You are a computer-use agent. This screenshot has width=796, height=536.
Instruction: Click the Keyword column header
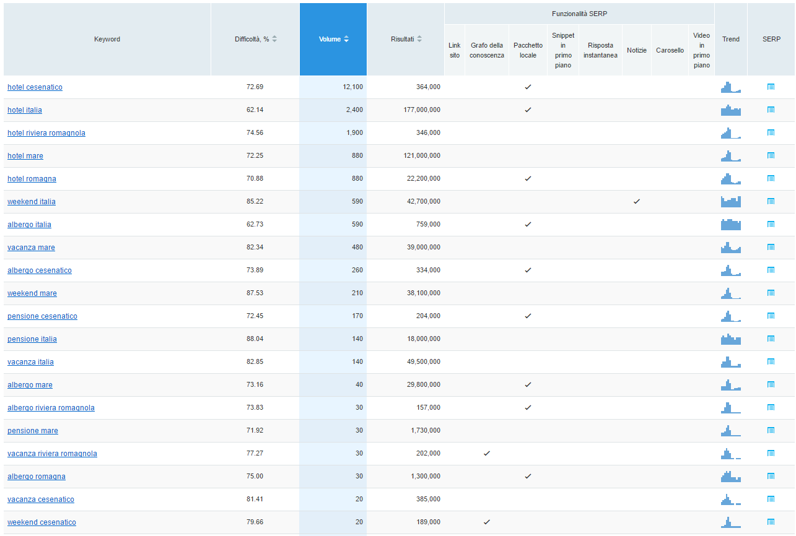pos(107,38)
